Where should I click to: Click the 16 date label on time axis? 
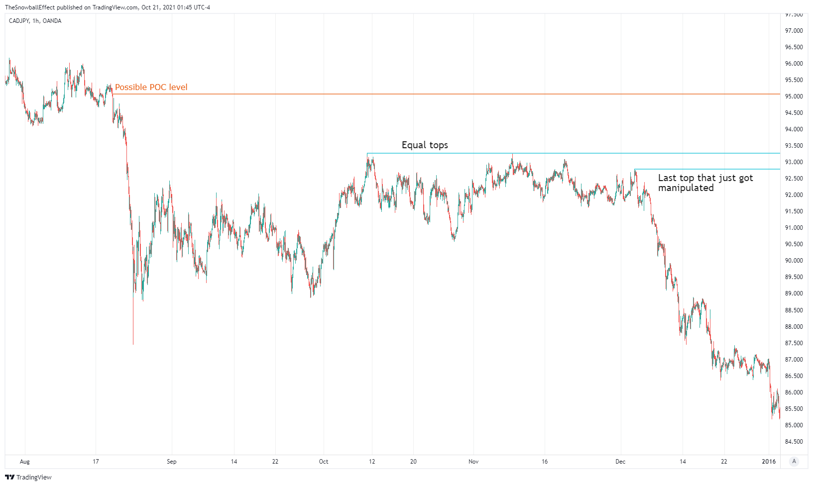[x=545, y=462]
